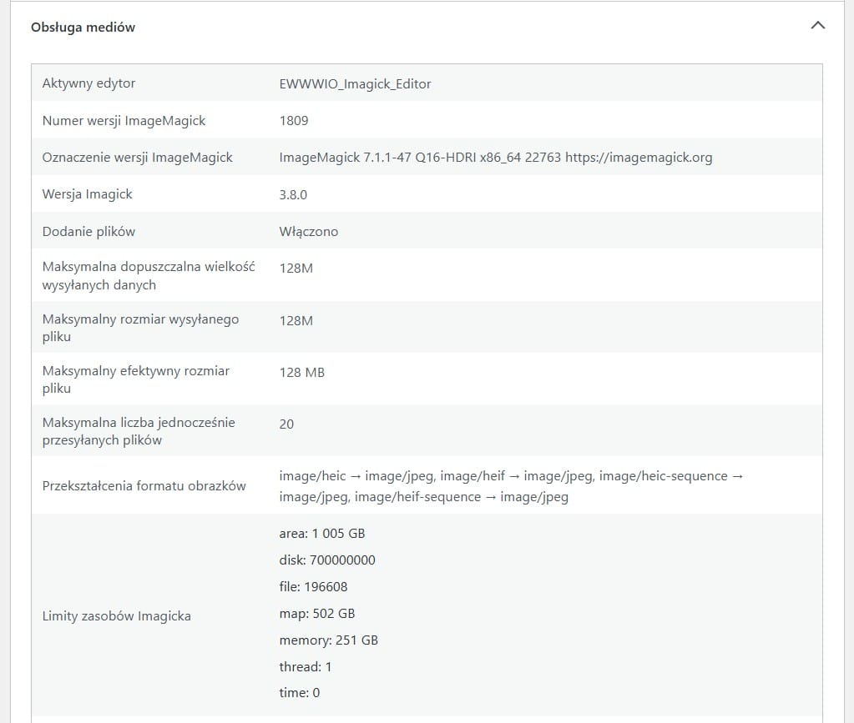Click the Numer wersji ImageMagick label
The width and height of the screenshot is (854, 723).
click(x=124, y=120)
